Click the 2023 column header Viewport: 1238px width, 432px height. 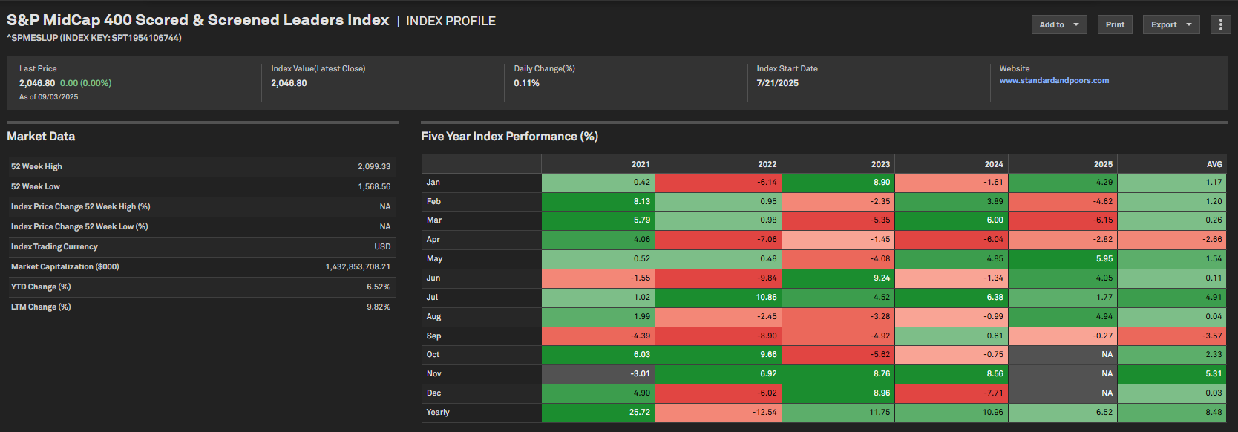(x=839, y=164)
